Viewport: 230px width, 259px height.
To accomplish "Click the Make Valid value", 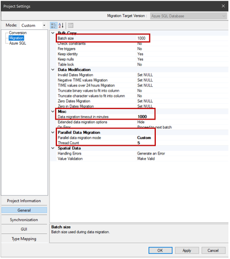I will point(146,159).
